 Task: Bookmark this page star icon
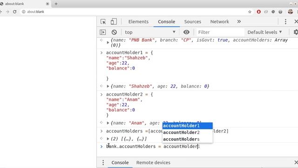[250, 12]
